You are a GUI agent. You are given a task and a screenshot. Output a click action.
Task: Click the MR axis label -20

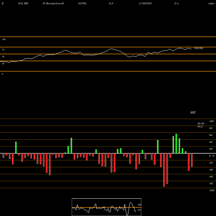pos(211,163)
